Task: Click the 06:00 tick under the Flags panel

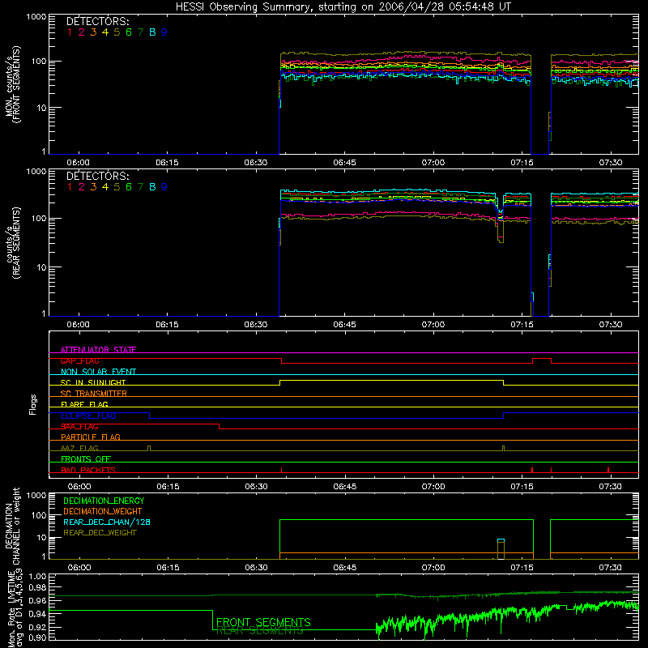Action: pyautogui.click(x=79, y=487)
